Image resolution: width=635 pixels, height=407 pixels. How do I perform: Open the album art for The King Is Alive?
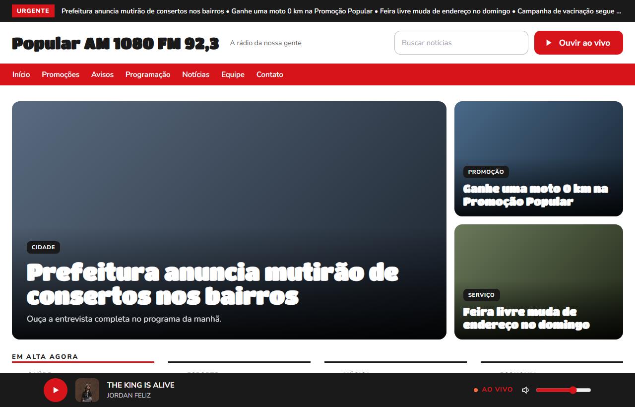(x=87, y=390)
